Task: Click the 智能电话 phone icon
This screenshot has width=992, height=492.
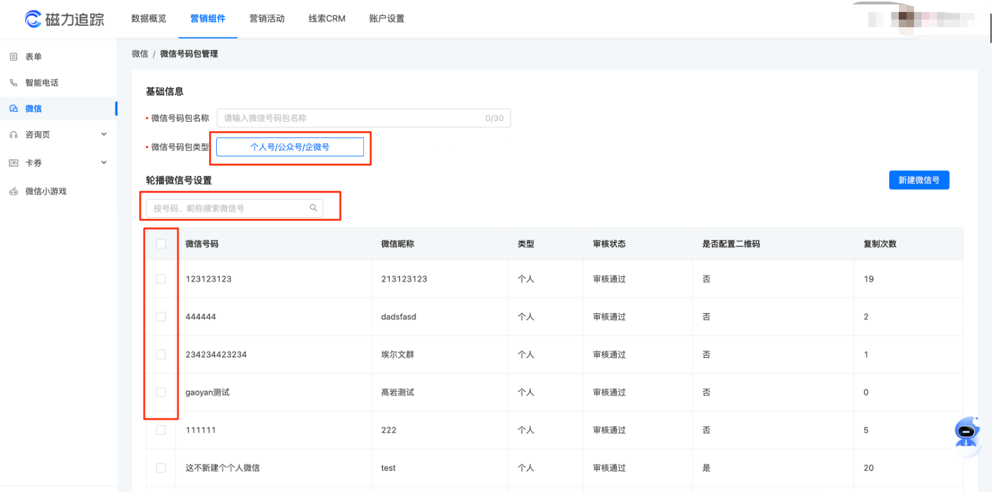Action: [x=13, y=83]
